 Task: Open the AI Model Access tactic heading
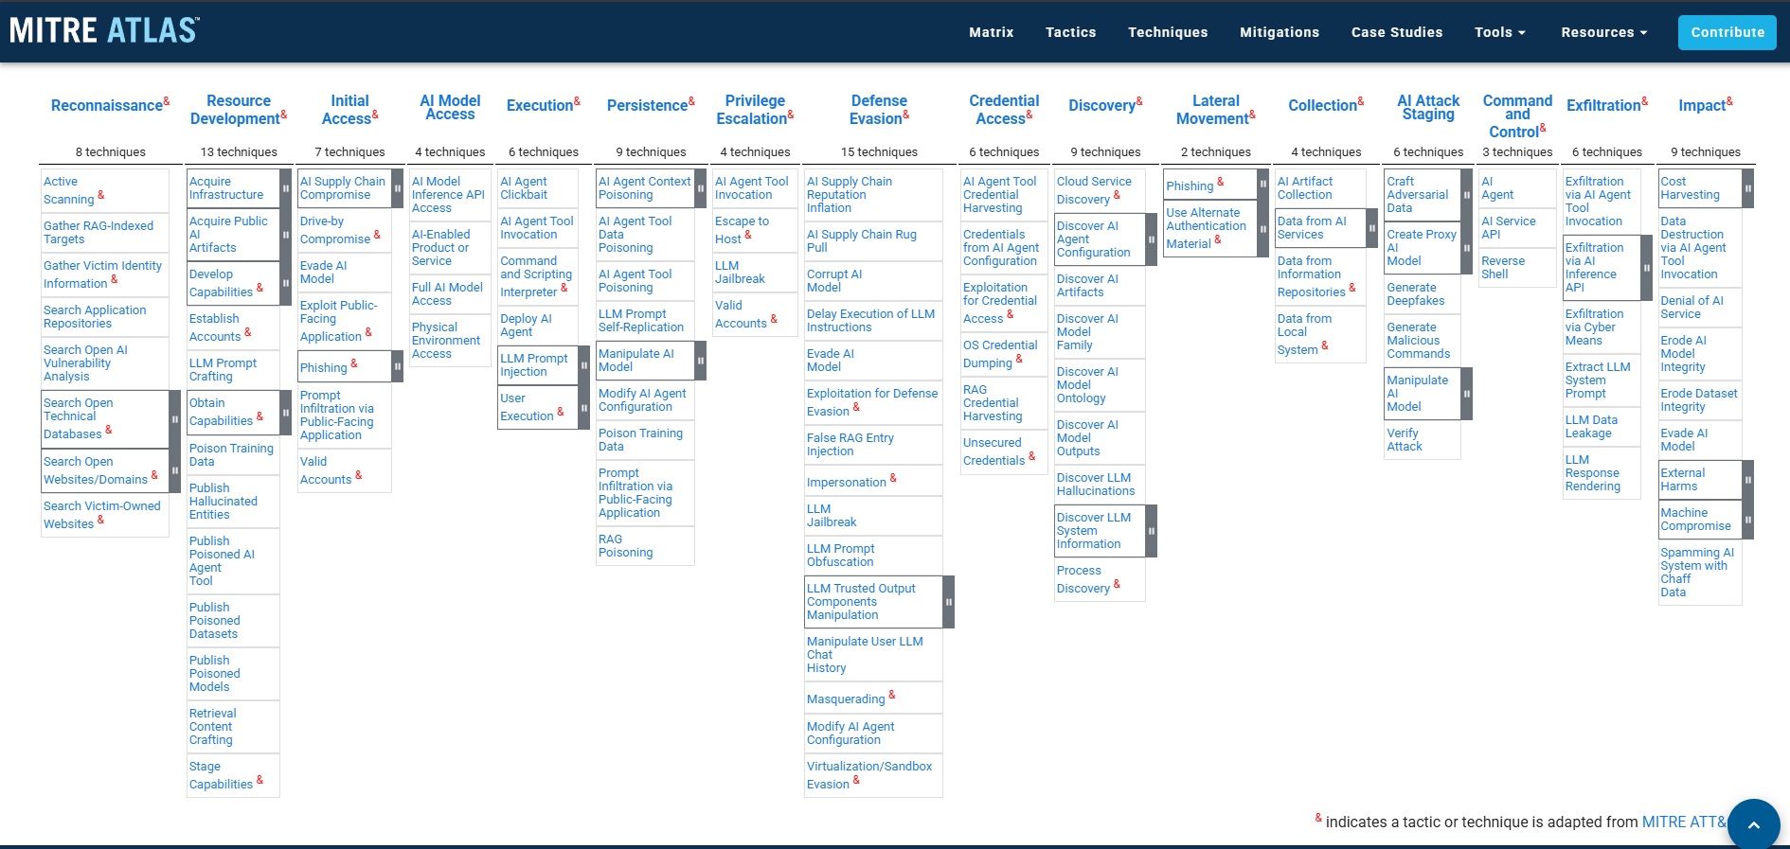450,107
